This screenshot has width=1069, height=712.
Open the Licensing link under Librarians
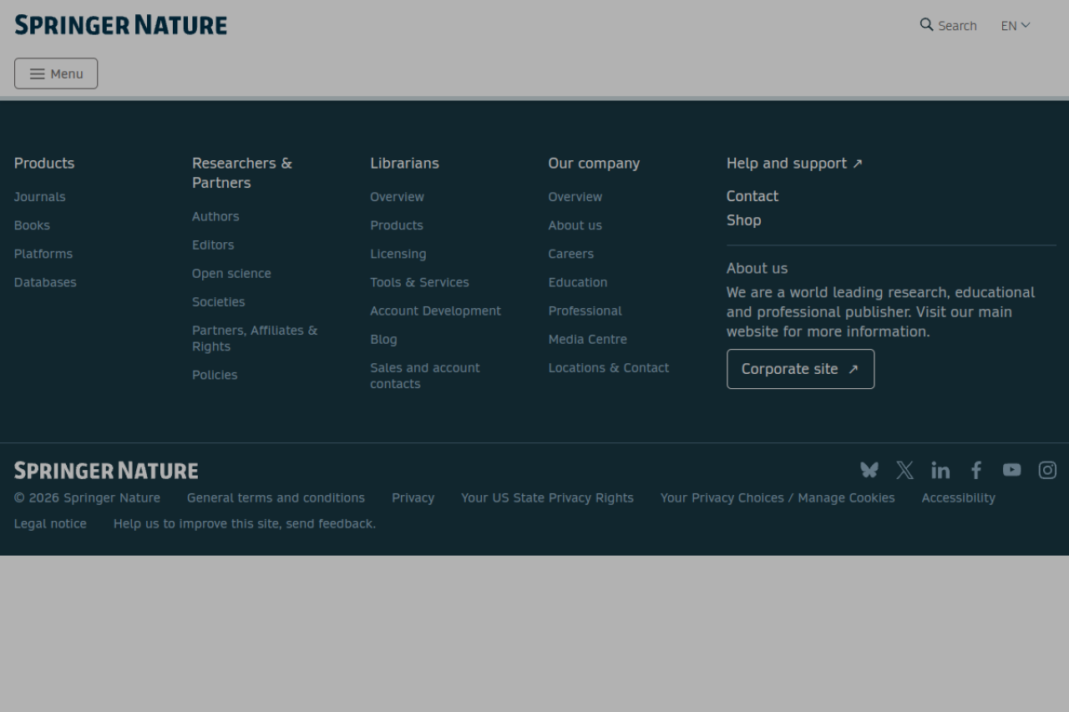pos(398,254)
